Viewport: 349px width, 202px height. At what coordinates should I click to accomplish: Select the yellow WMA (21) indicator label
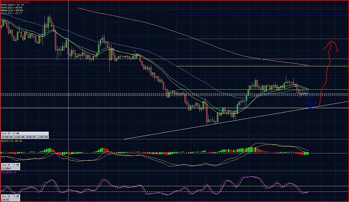(12, 11)
